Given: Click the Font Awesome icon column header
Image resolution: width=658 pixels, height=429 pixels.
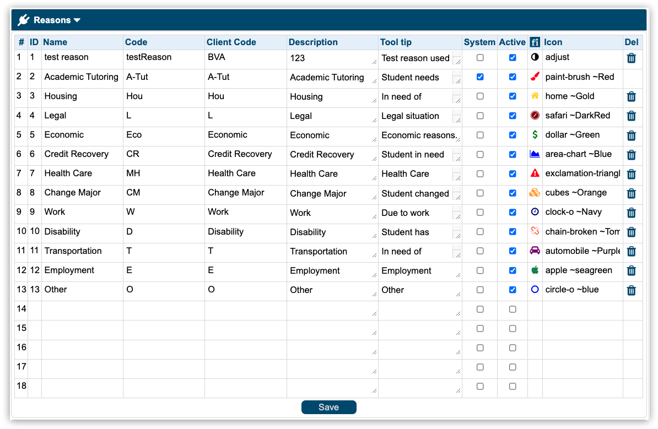Looking at the screenshot, I should coord(535,42).
